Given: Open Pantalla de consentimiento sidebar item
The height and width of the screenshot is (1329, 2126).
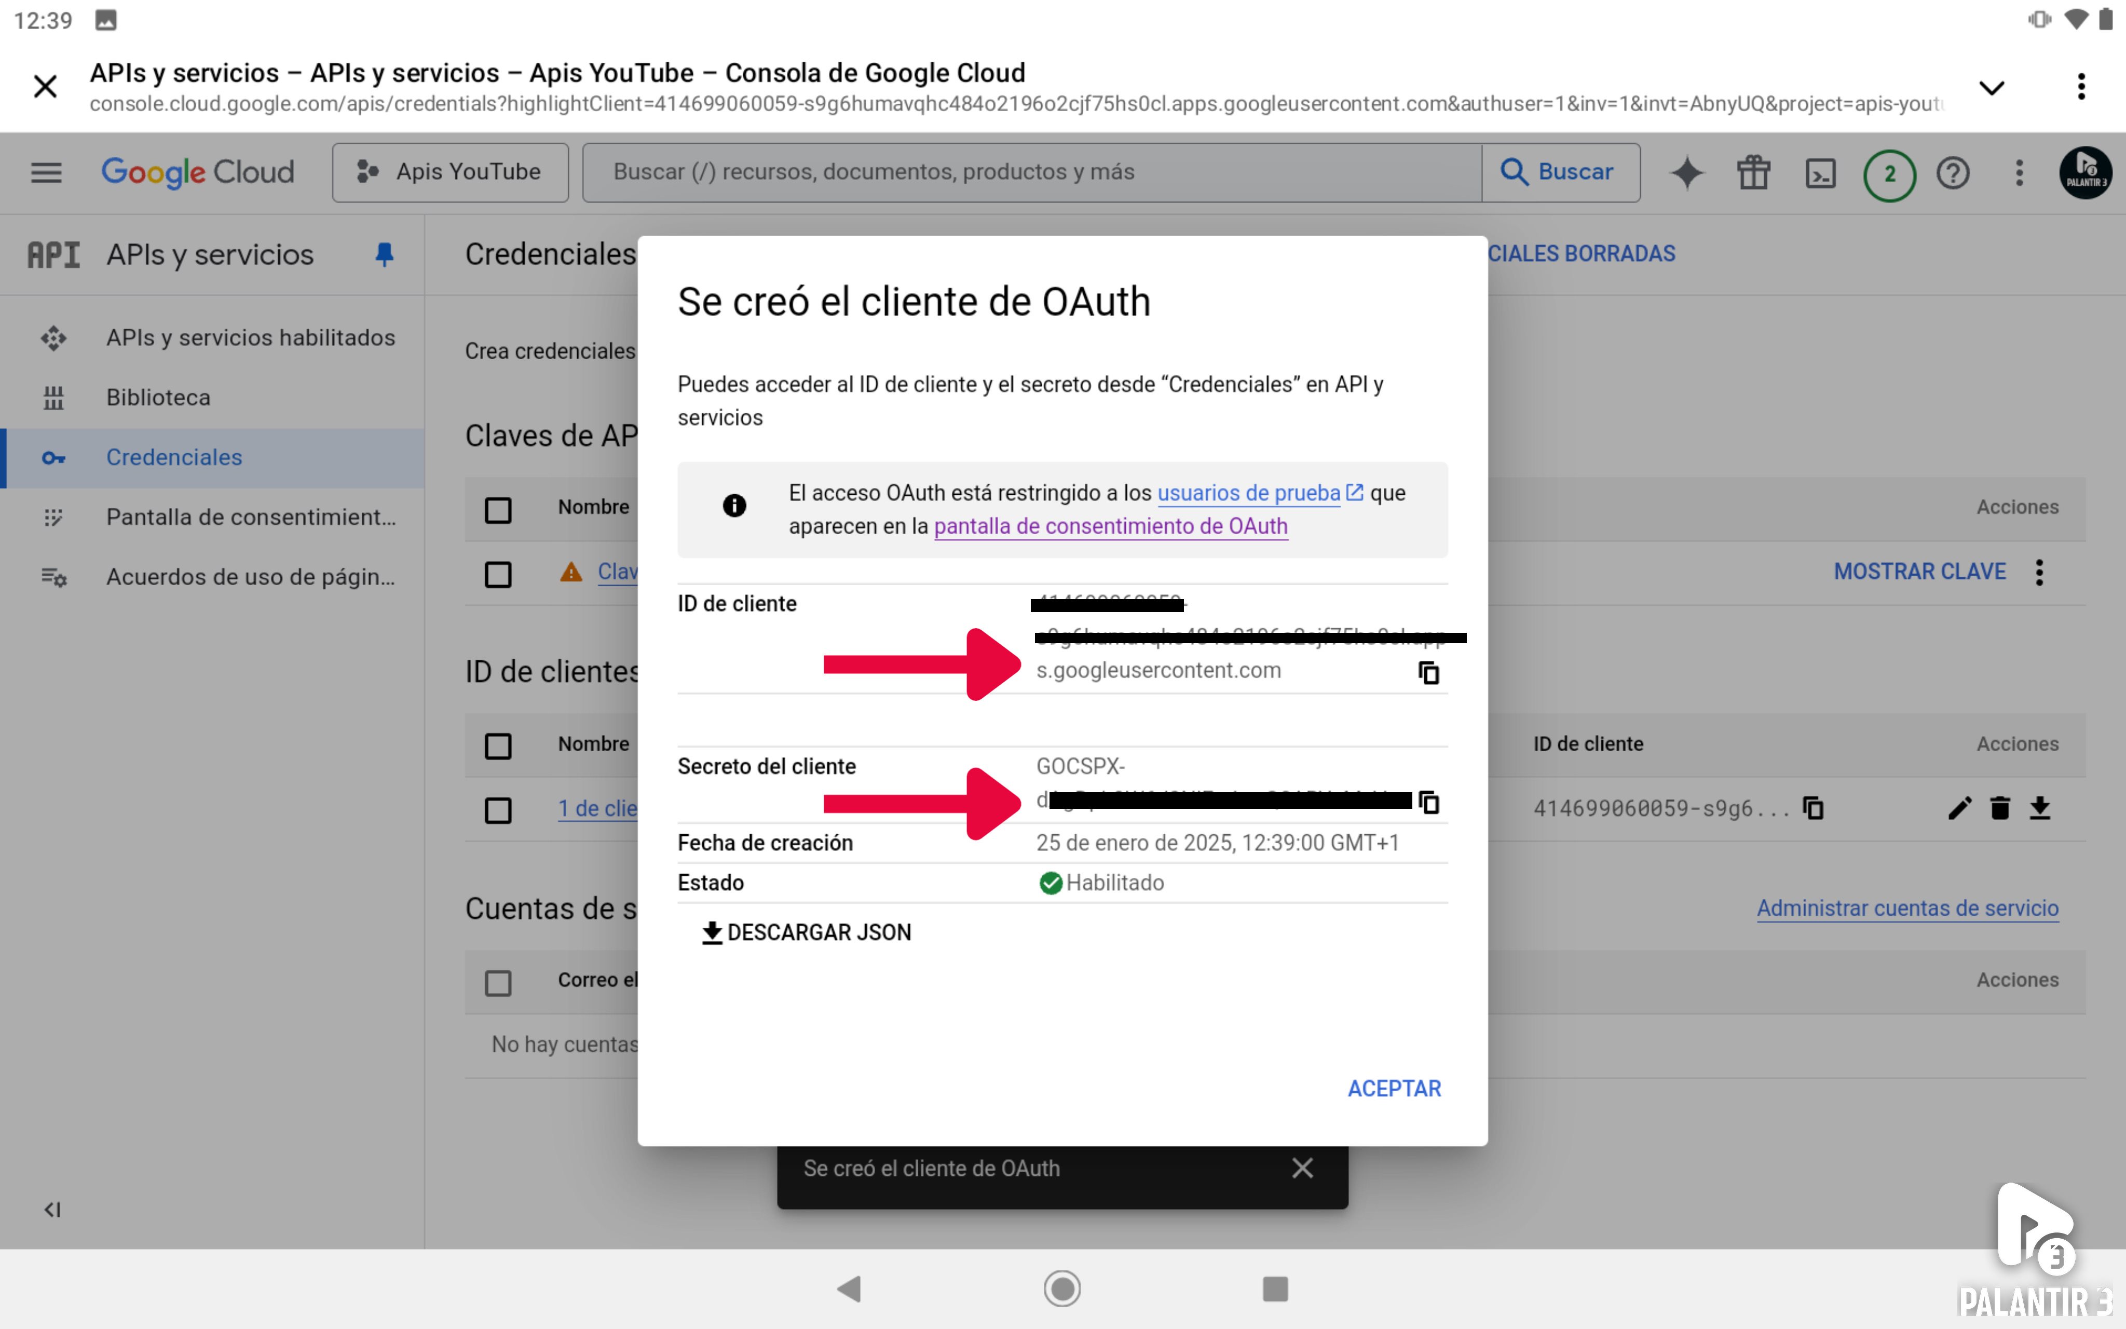Looking at the screenshot, I should 213,518.
